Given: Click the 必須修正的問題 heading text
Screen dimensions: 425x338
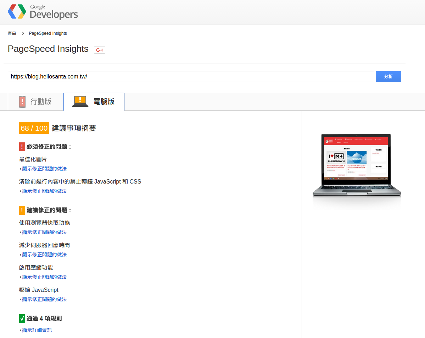Looking at the screenshot, I should coord(49,147).
